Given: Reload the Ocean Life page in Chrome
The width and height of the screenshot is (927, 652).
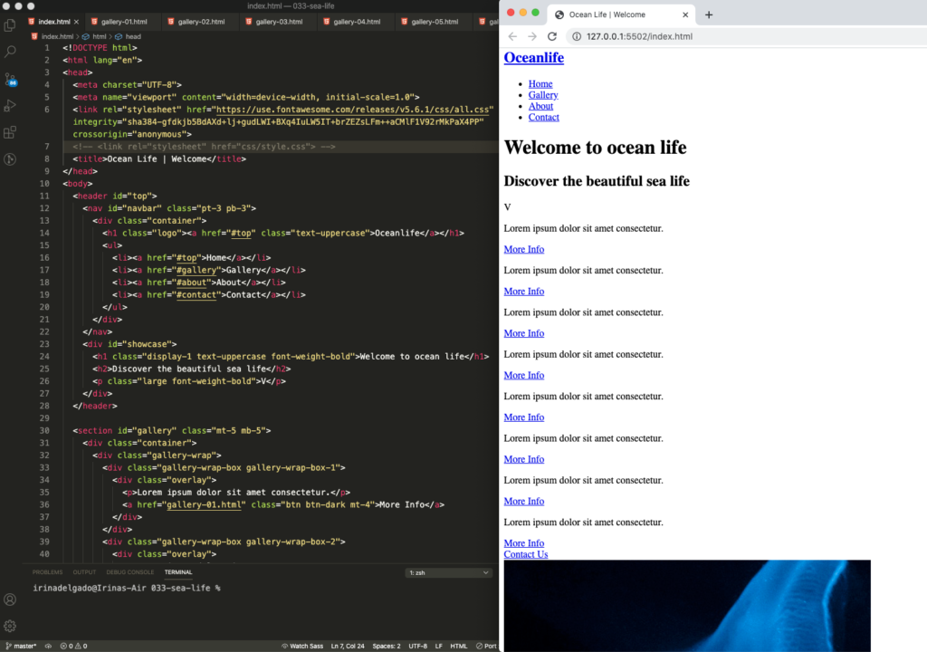Looking at the screenshot, I should coord(552,37).
